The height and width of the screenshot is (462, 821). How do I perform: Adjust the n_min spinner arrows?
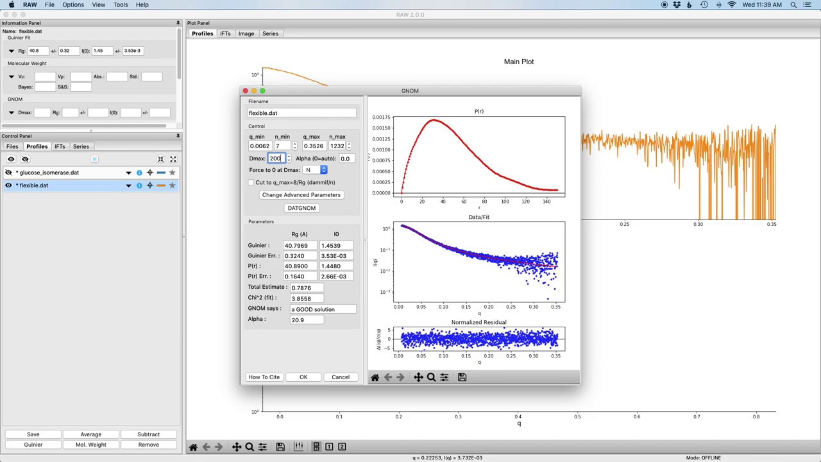(x=294, y=146)
